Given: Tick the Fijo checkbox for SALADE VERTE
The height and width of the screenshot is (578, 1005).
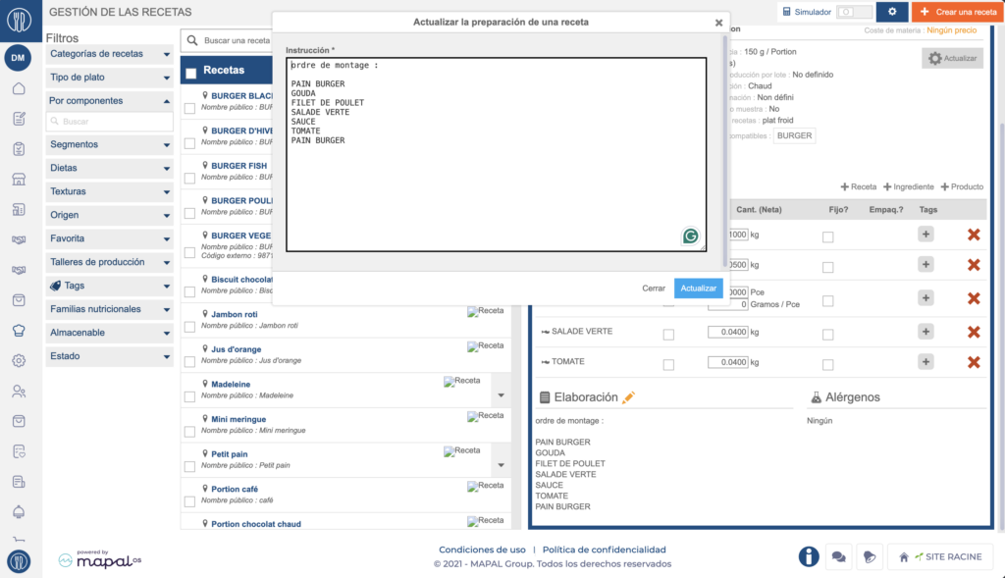Looking at the screenshot, I should 828,335.
